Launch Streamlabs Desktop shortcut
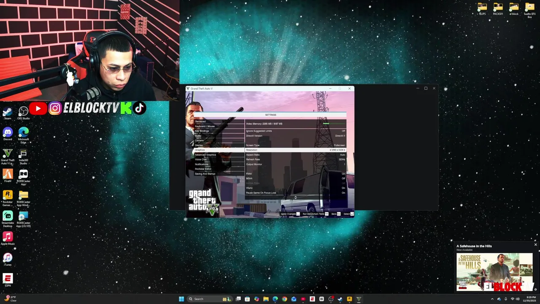 pyautogui.click(x=8, y=219)
